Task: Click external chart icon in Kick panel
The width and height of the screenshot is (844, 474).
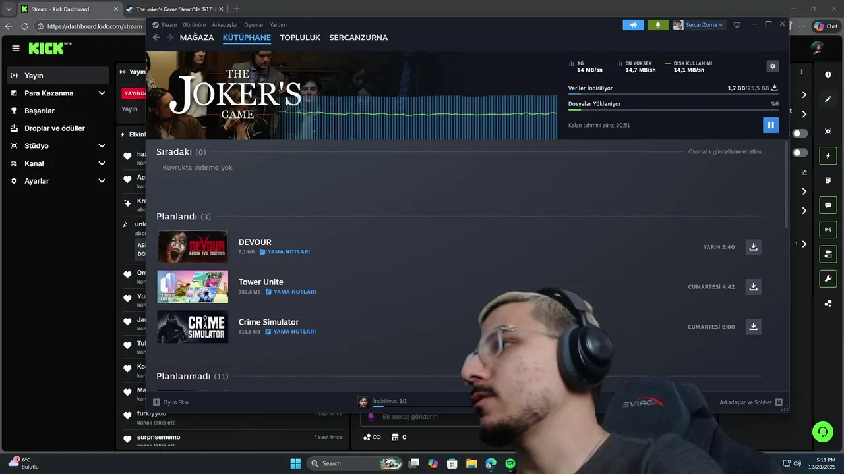Action: click(804, 172)
